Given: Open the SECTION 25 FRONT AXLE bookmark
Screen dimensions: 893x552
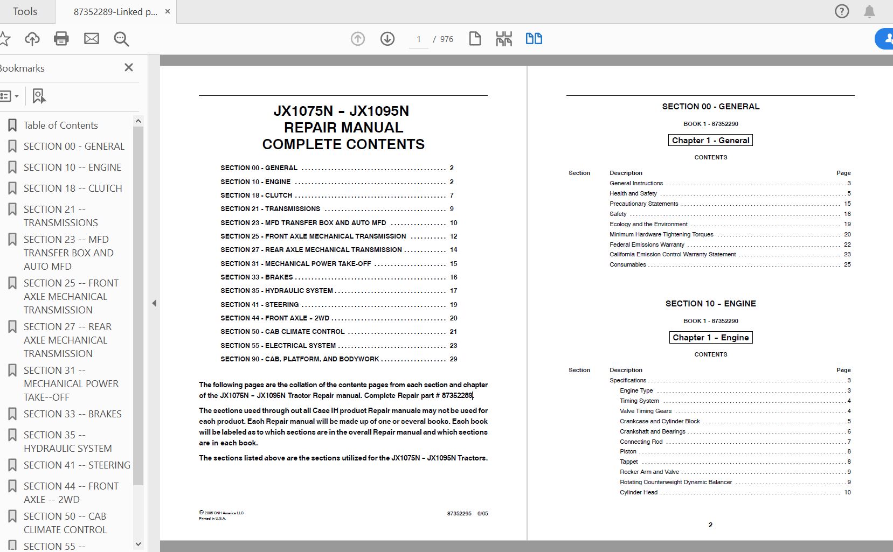Looking at the screenshot, I should click(71, 297).
